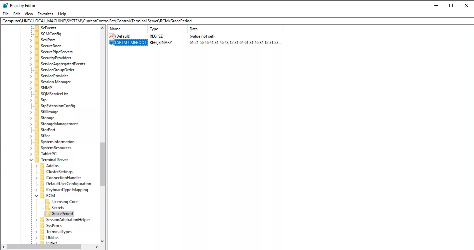Click the (Default) string value icon
This screenshot has width=474, height=250.
pos(112,36)
